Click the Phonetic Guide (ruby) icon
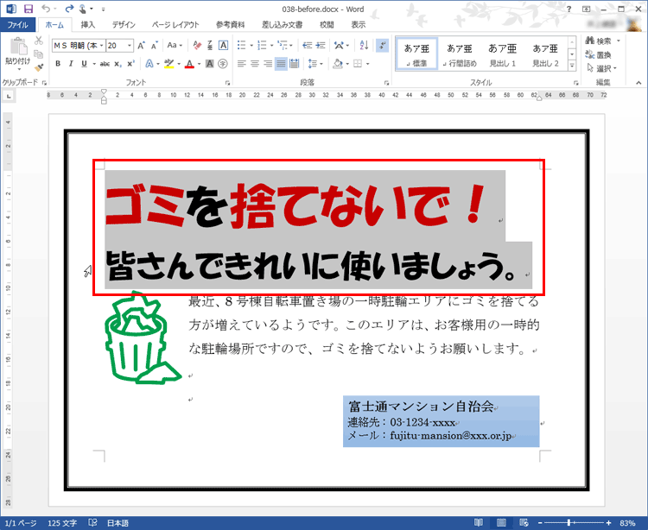Viewport: 648px width, 530px height. point(210,46)
